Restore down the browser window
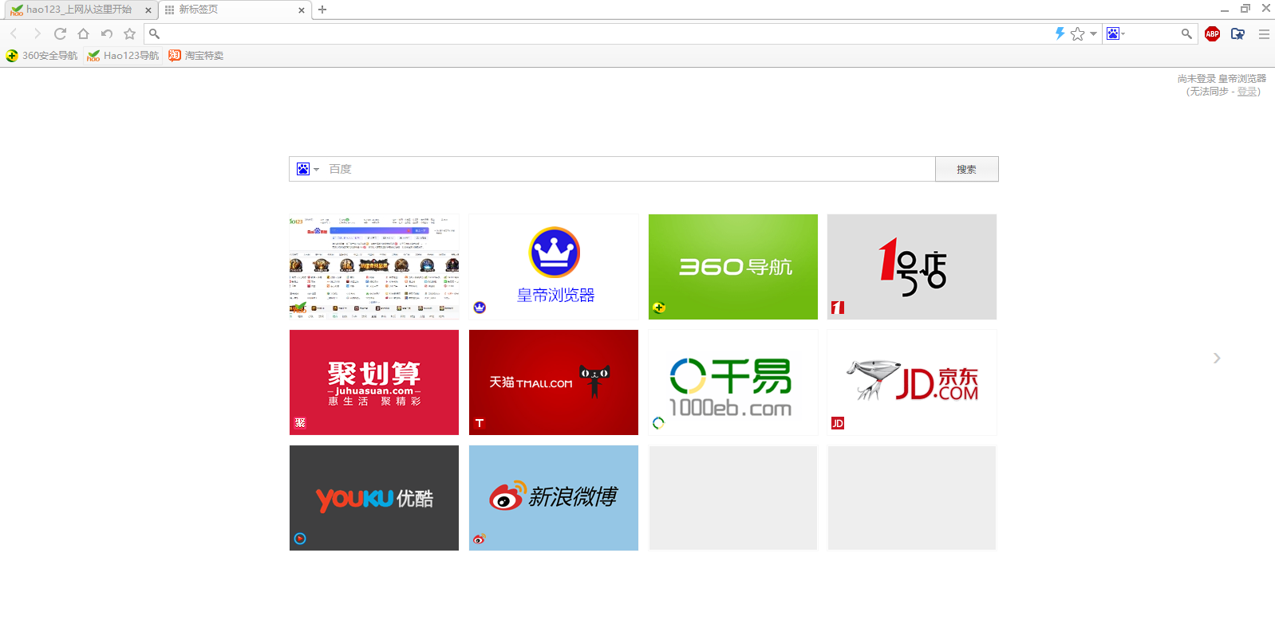This screenshot has height=639, width=1275. (1245, 9)
